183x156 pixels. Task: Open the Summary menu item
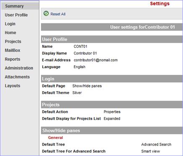(14, 6)
